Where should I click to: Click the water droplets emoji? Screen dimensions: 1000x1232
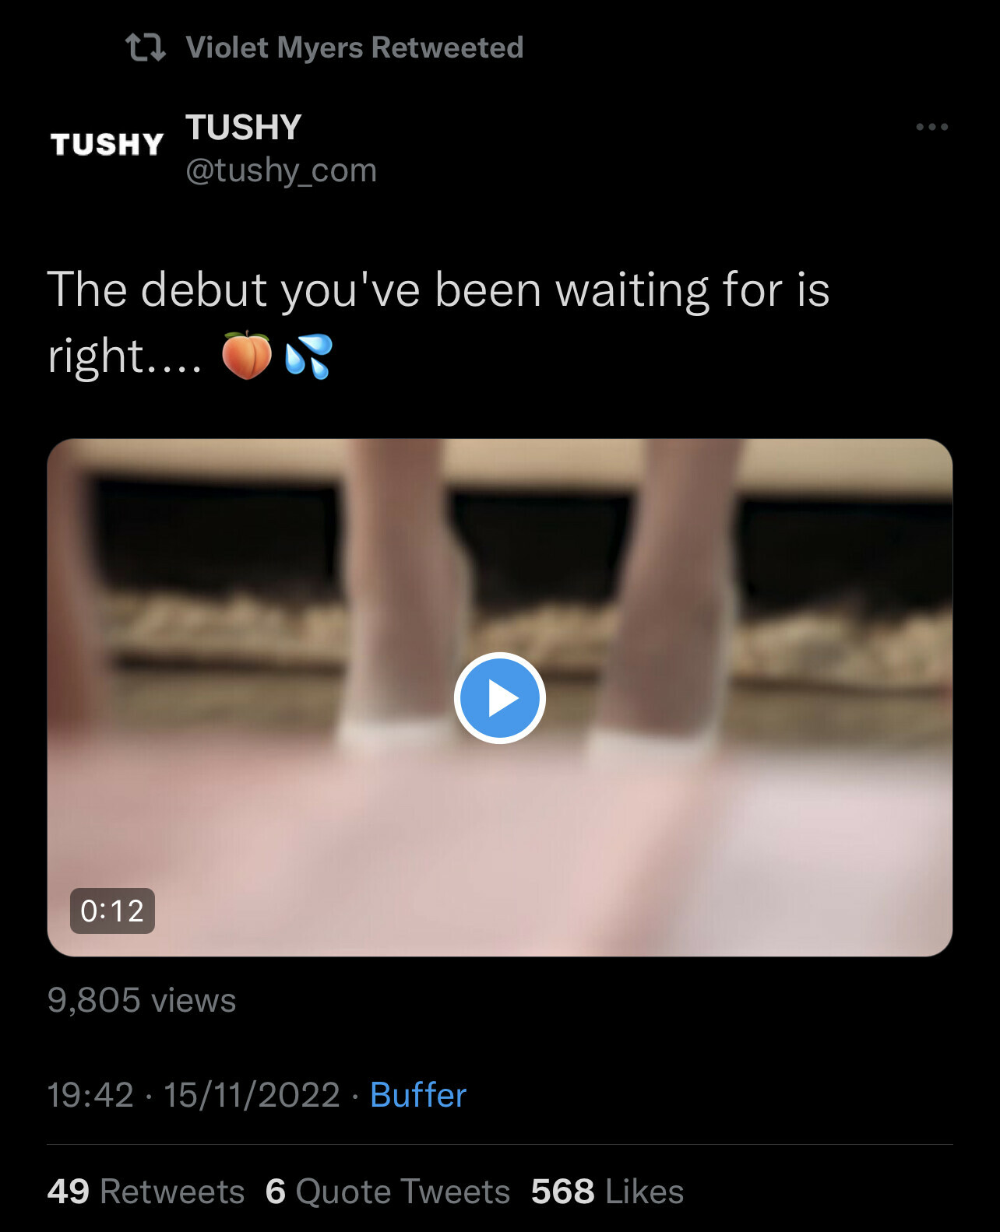click(309, 356)
